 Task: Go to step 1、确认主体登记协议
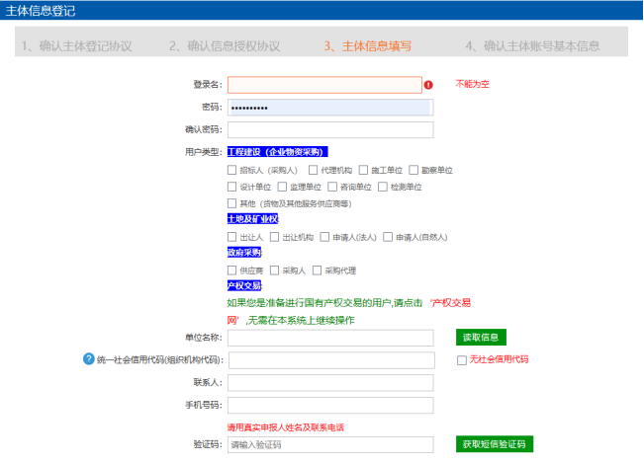[76, 45]
